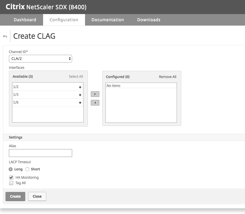Focus the Alias input field
Viewport: 245px width, 214px height.
pos(40,153)
